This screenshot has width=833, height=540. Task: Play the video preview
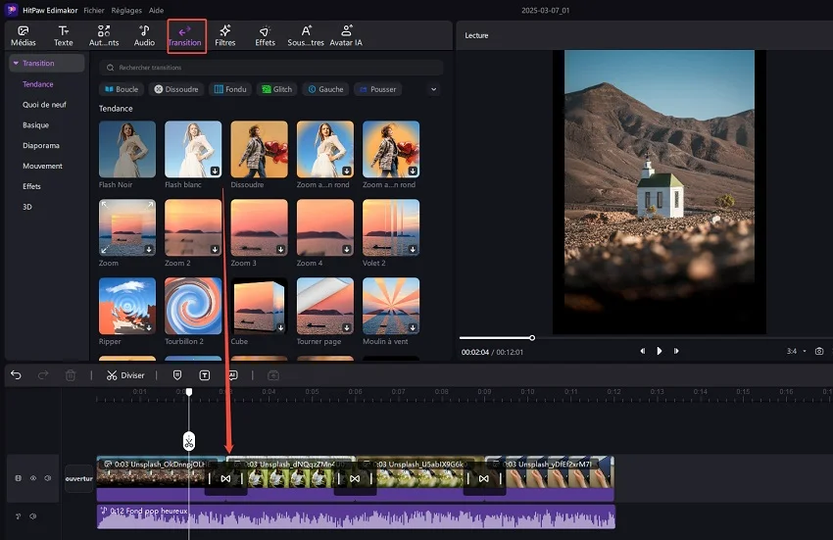point(659,351)
